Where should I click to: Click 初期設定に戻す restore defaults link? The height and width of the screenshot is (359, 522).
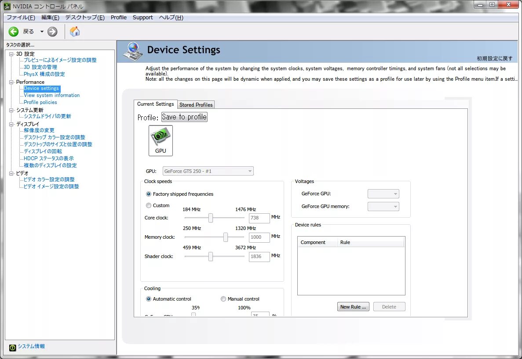coord(495,58)
